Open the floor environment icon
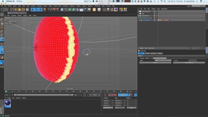208x117 pixels. point(81,10)
